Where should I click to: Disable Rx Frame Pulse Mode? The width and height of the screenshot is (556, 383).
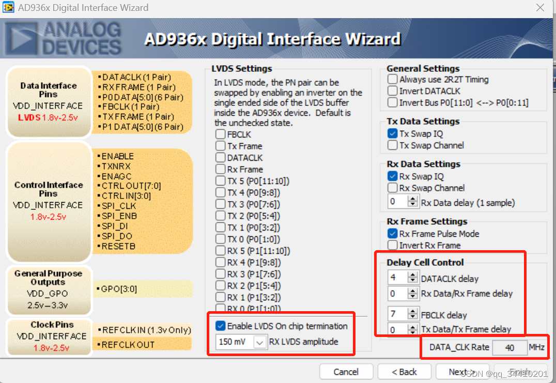coord(392,233)
